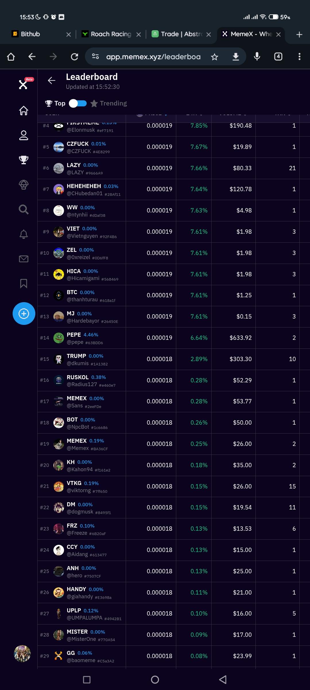The height and width of the screenshot is (690, 310).
Task: Open the search magnifier in sidebar
Action: coord(24,210)
